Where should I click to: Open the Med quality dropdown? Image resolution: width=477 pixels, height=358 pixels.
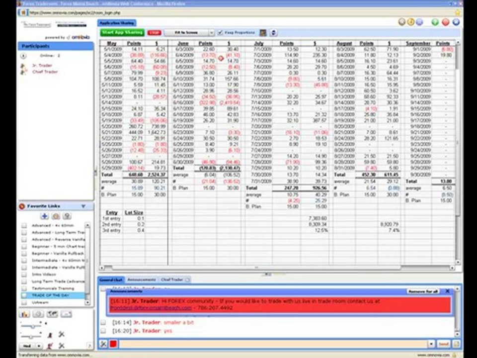(x=31, y=346)
